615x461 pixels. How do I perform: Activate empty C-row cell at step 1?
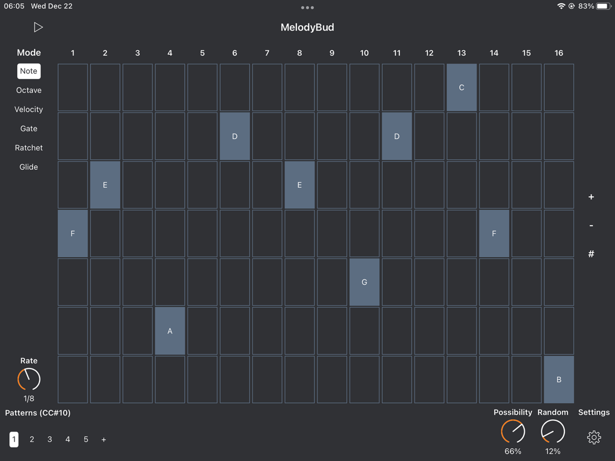(x=72, y=87)
